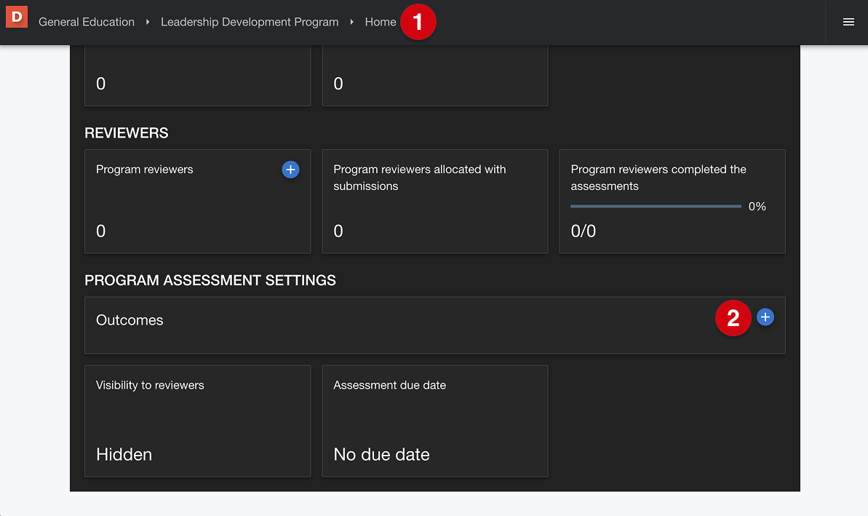
Task: Select the Home breadcrumb
Action: coord(381,22)
